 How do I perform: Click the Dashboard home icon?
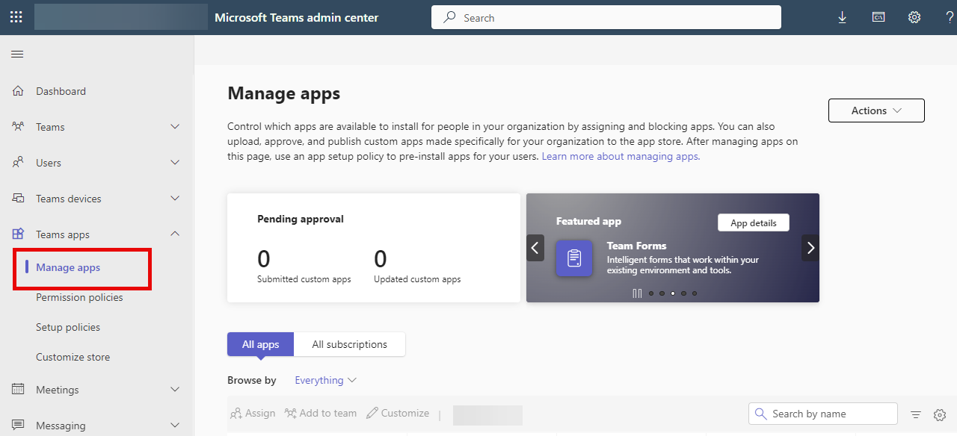coord(19,91)
